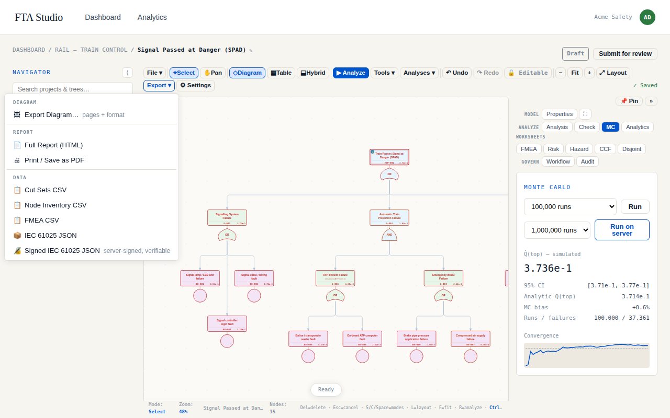
Task: Toggle the Editable lock button
Action: point(528,73)
